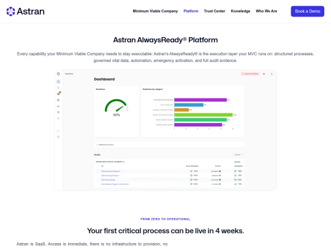Open the Who We Are nav item
The width and height of the screenshot is (331, 248).
[267, 11]
